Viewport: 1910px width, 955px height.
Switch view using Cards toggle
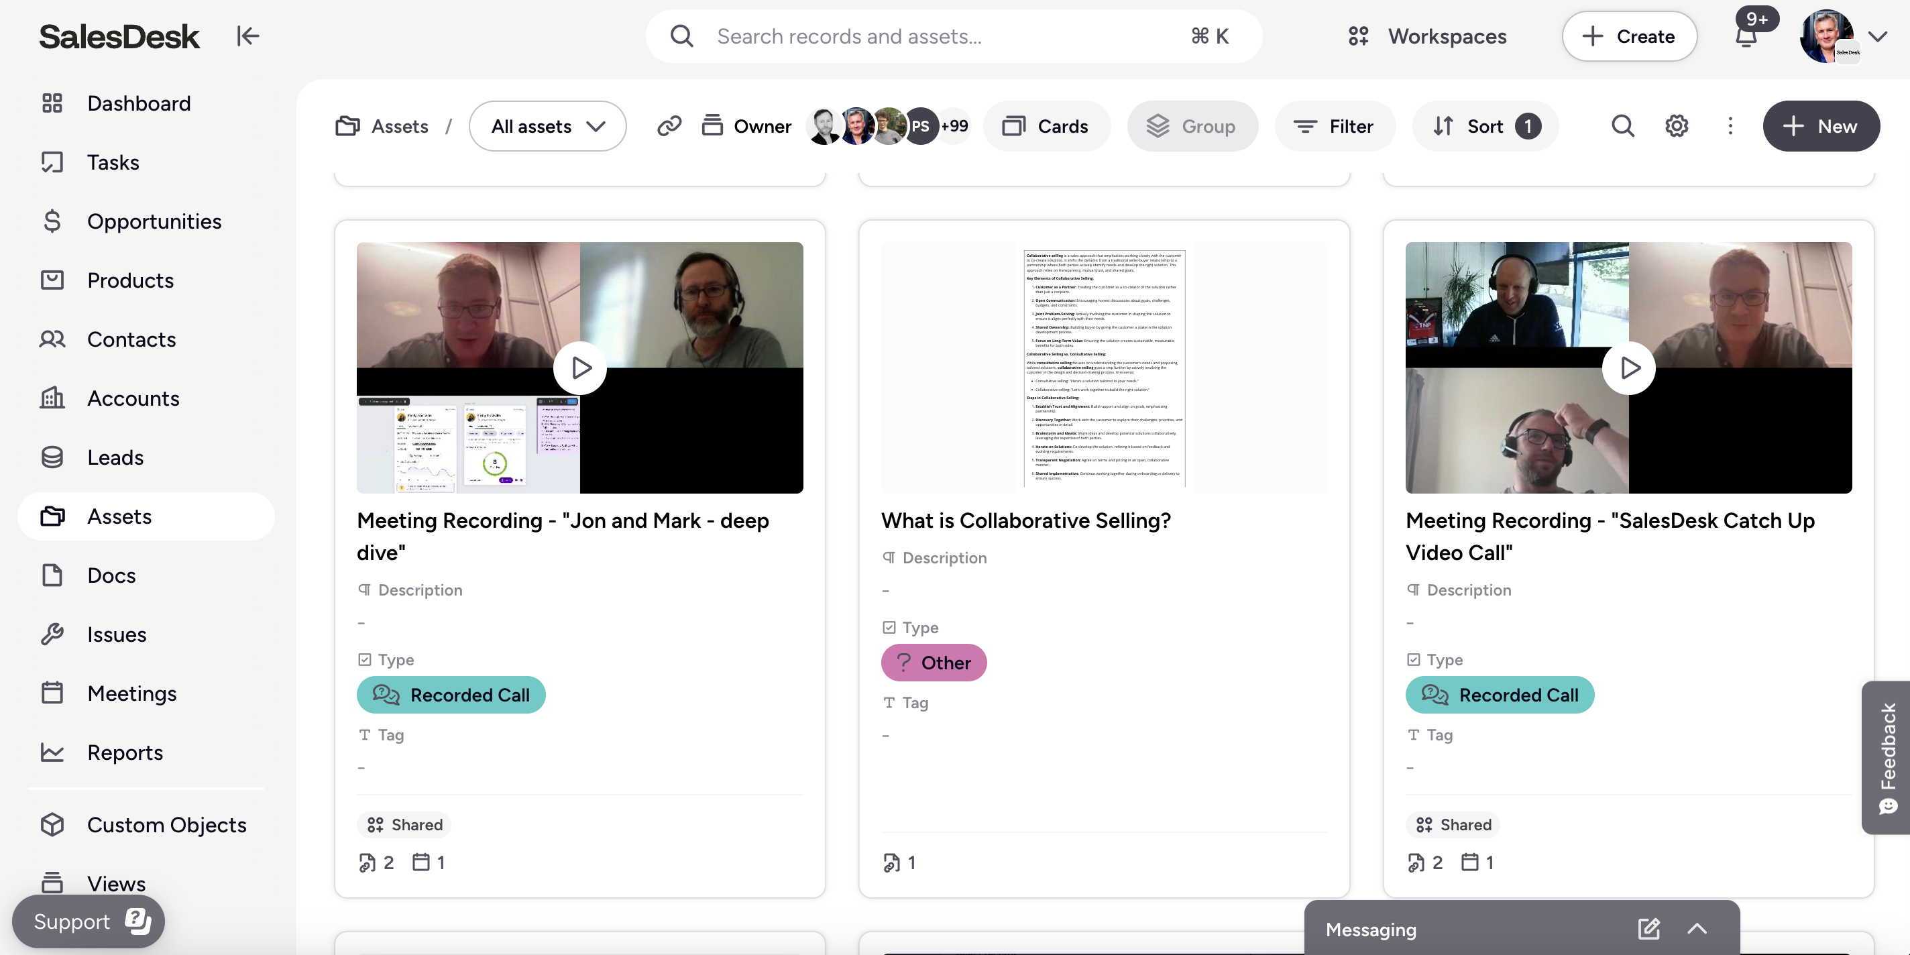click(1046, 126)
